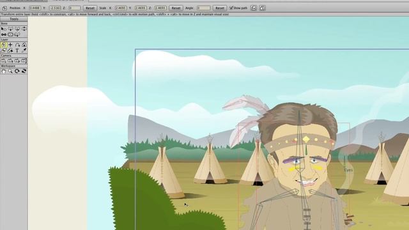Select the third Bone tool icon
Screen dimensions: 409x230
[17, 29]
